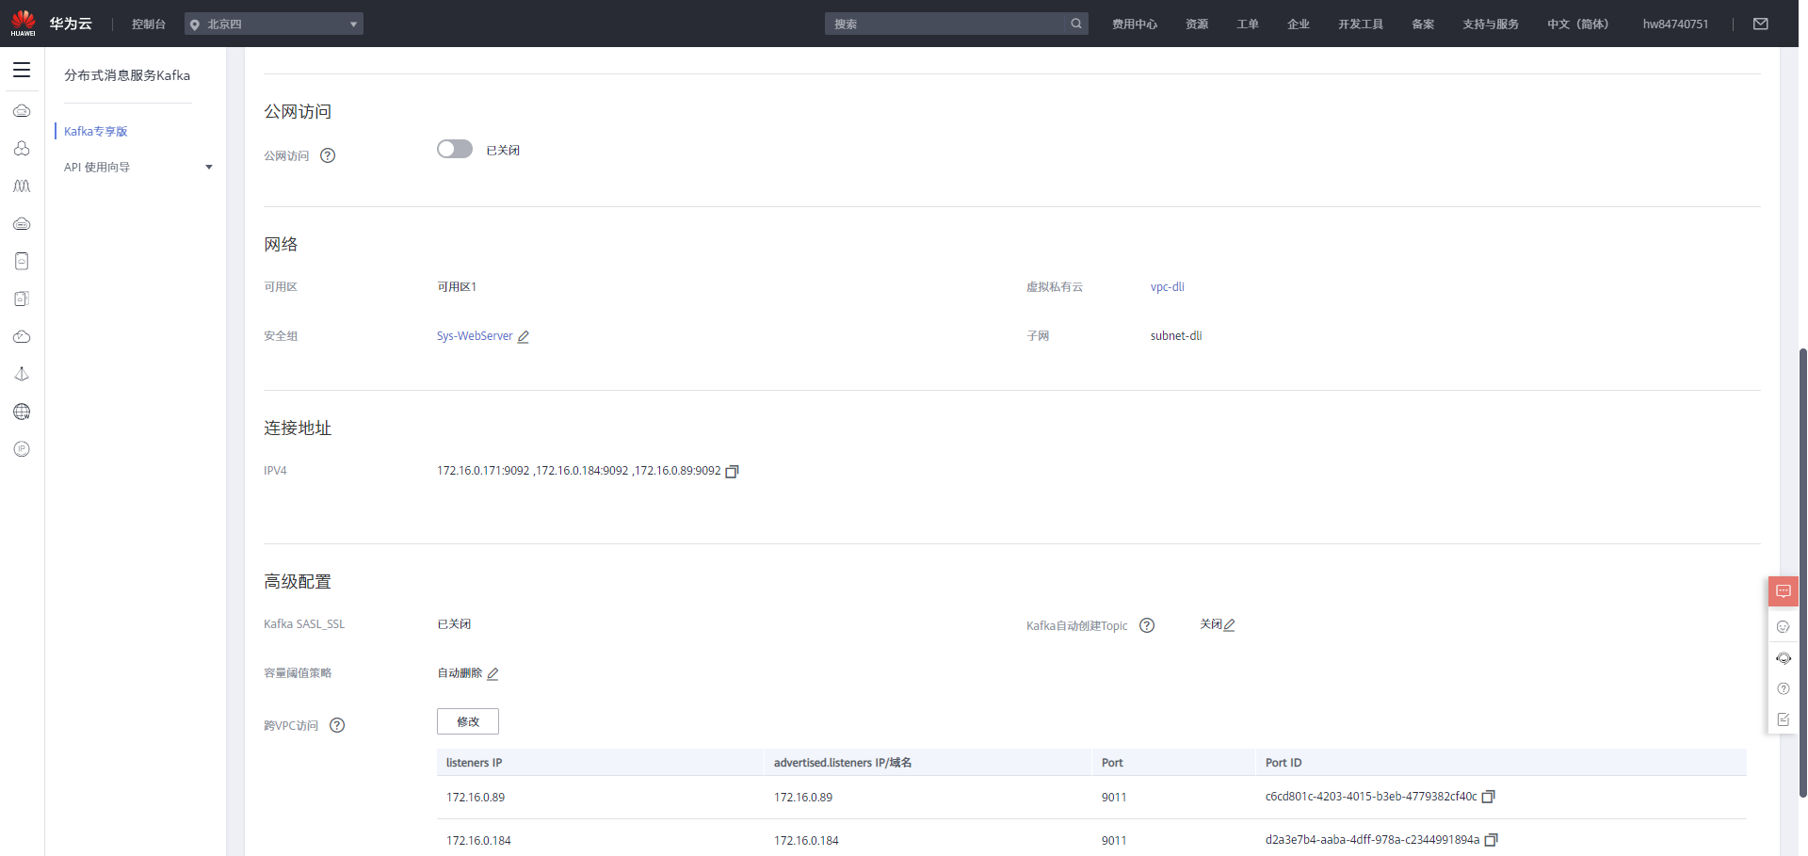Screen dimensions: 1808x856
Task: Toggle the 公网访问 switch
Action: pos(455,149)
